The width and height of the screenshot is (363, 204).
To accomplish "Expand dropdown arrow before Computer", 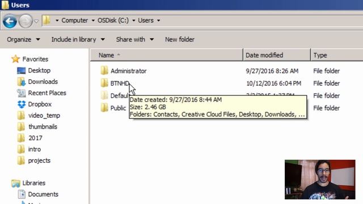I will click(x=57, y=20).
